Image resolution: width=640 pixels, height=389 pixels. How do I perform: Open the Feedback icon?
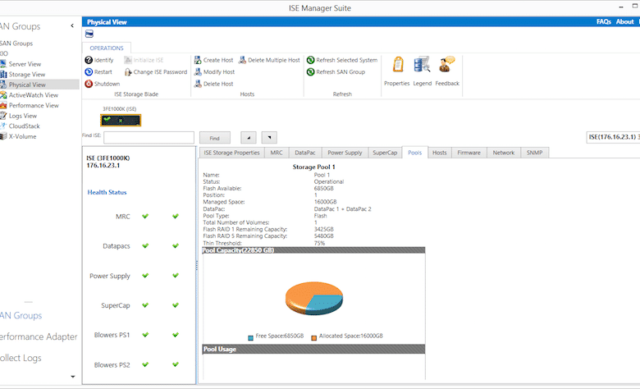pyautogui.click(x=447, y=65)
